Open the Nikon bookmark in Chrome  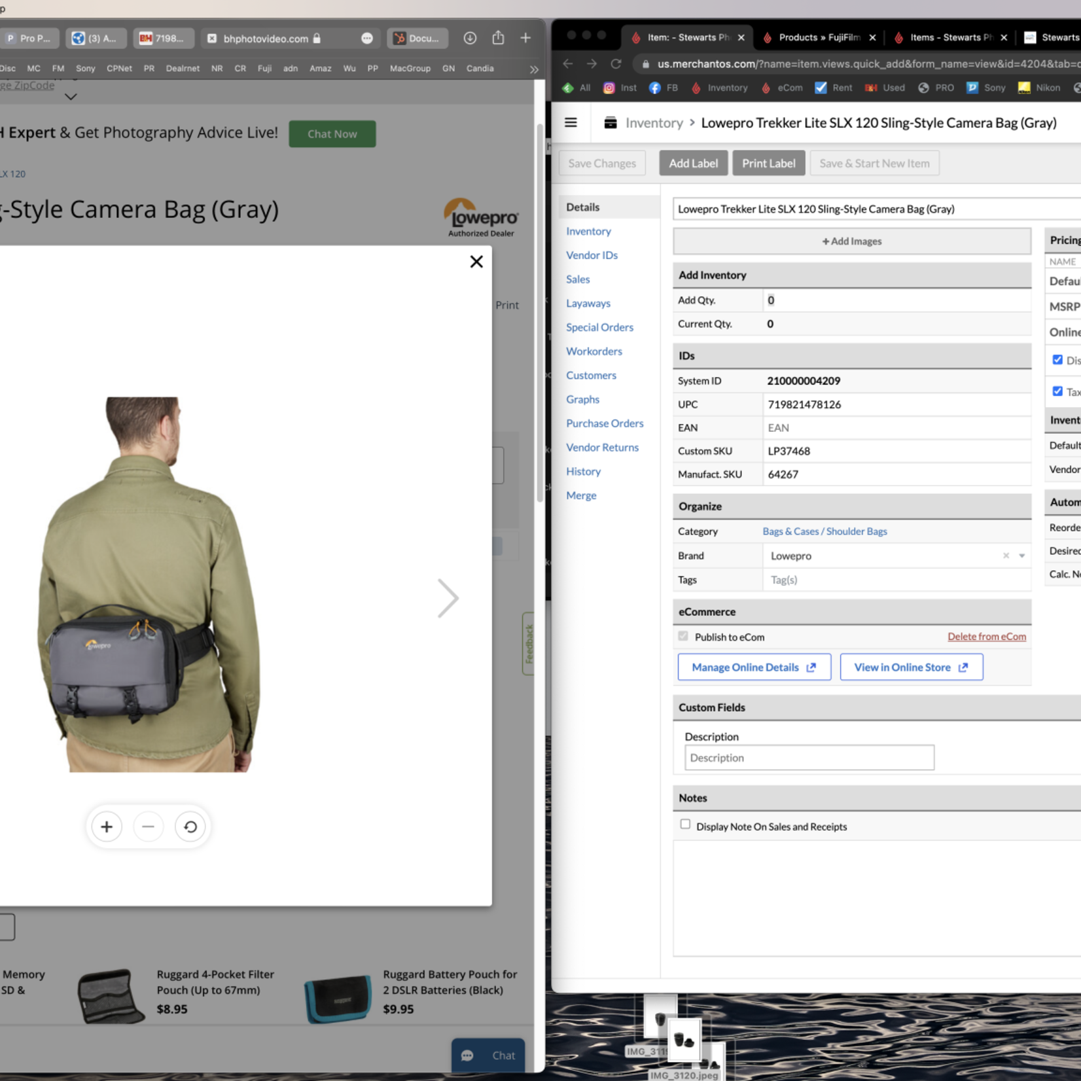coord(1039,88)
